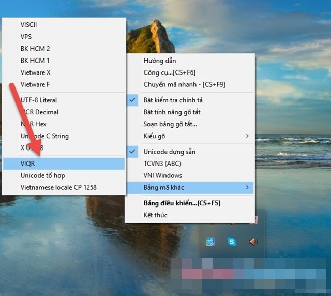Select 'Unicode tổ hợp' encoding
Viewport: 331px width, 296px height.
tap(42, 175)
